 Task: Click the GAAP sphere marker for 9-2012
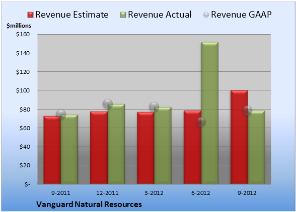click(247, 110)
